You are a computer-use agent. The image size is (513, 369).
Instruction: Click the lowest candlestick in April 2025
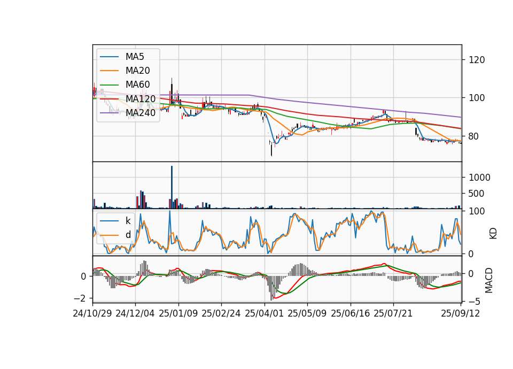tap(271, 149)
